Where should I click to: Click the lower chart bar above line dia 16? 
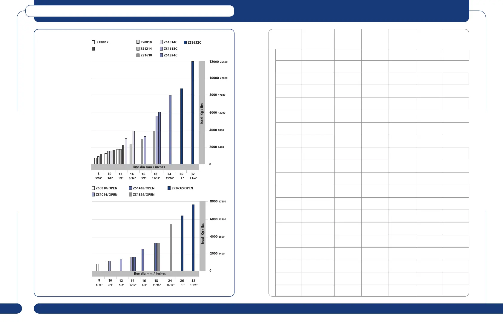143,260
